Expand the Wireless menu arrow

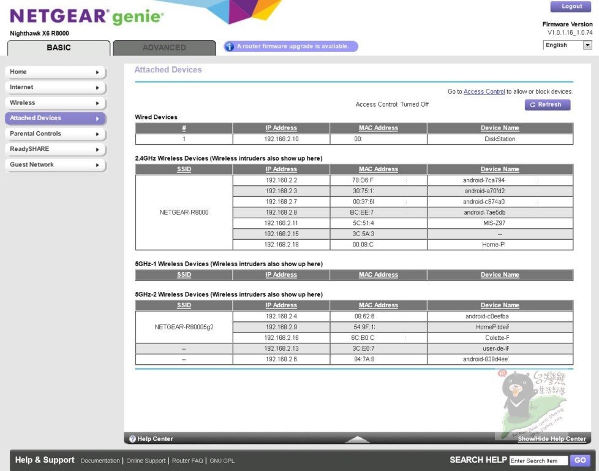point(97,103)
